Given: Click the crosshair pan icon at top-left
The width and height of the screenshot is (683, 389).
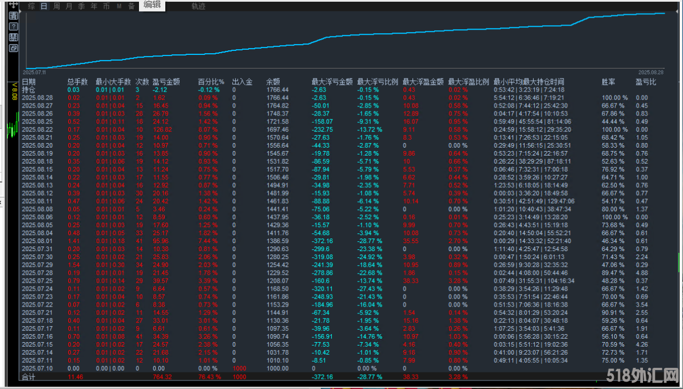Looking at the screenshot, I should [x=13, y=6].
